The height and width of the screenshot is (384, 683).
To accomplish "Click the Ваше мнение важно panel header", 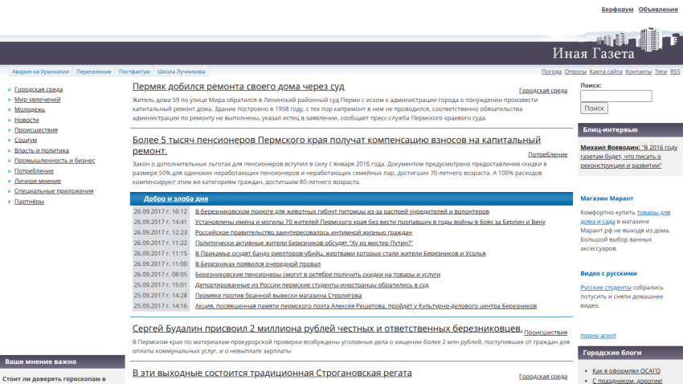I will click(63, 362).
